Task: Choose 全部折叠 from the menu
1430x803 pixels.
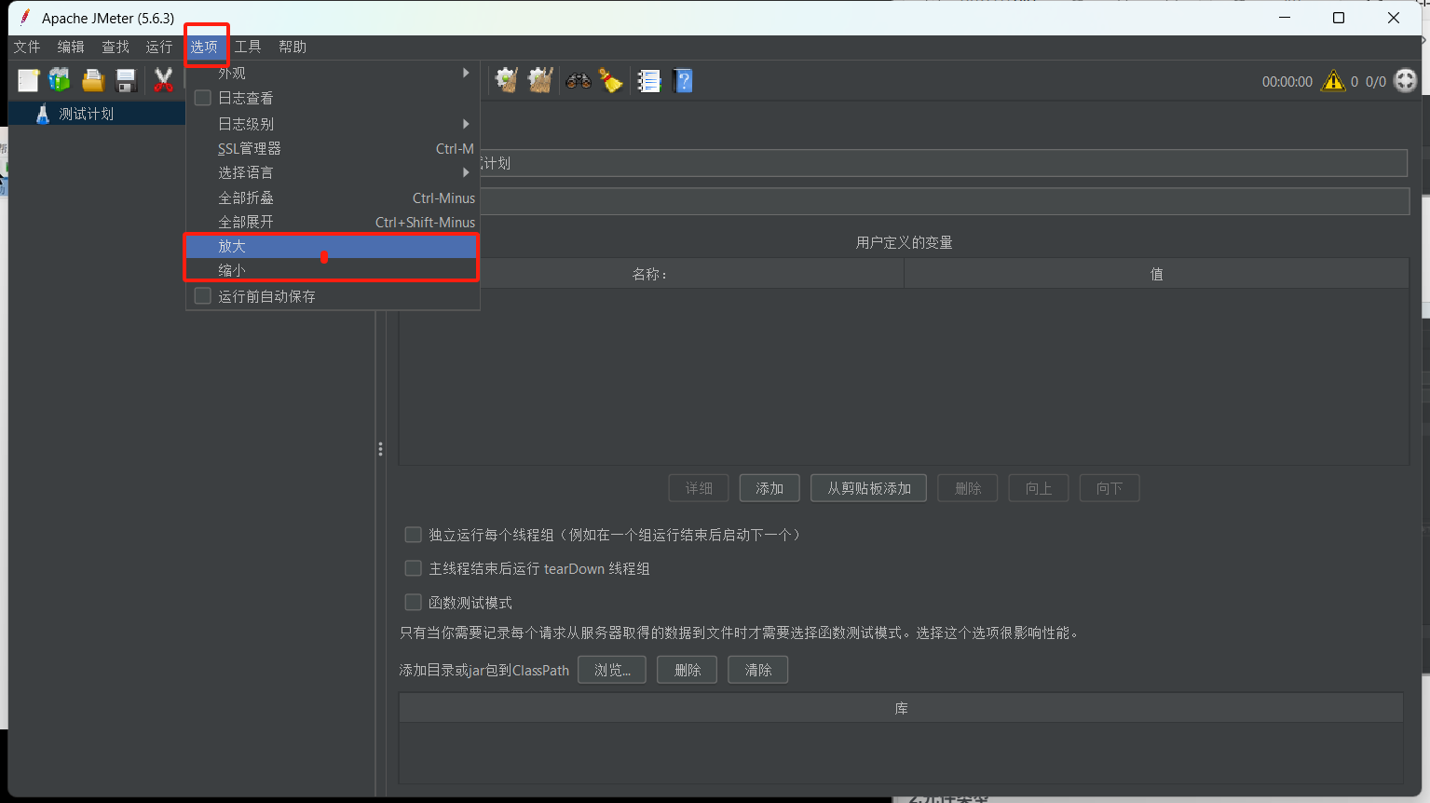Action: click(333, 197)
